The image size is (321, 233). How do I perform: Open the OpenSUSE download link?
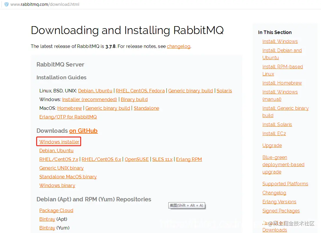click(x=137, y=159)
